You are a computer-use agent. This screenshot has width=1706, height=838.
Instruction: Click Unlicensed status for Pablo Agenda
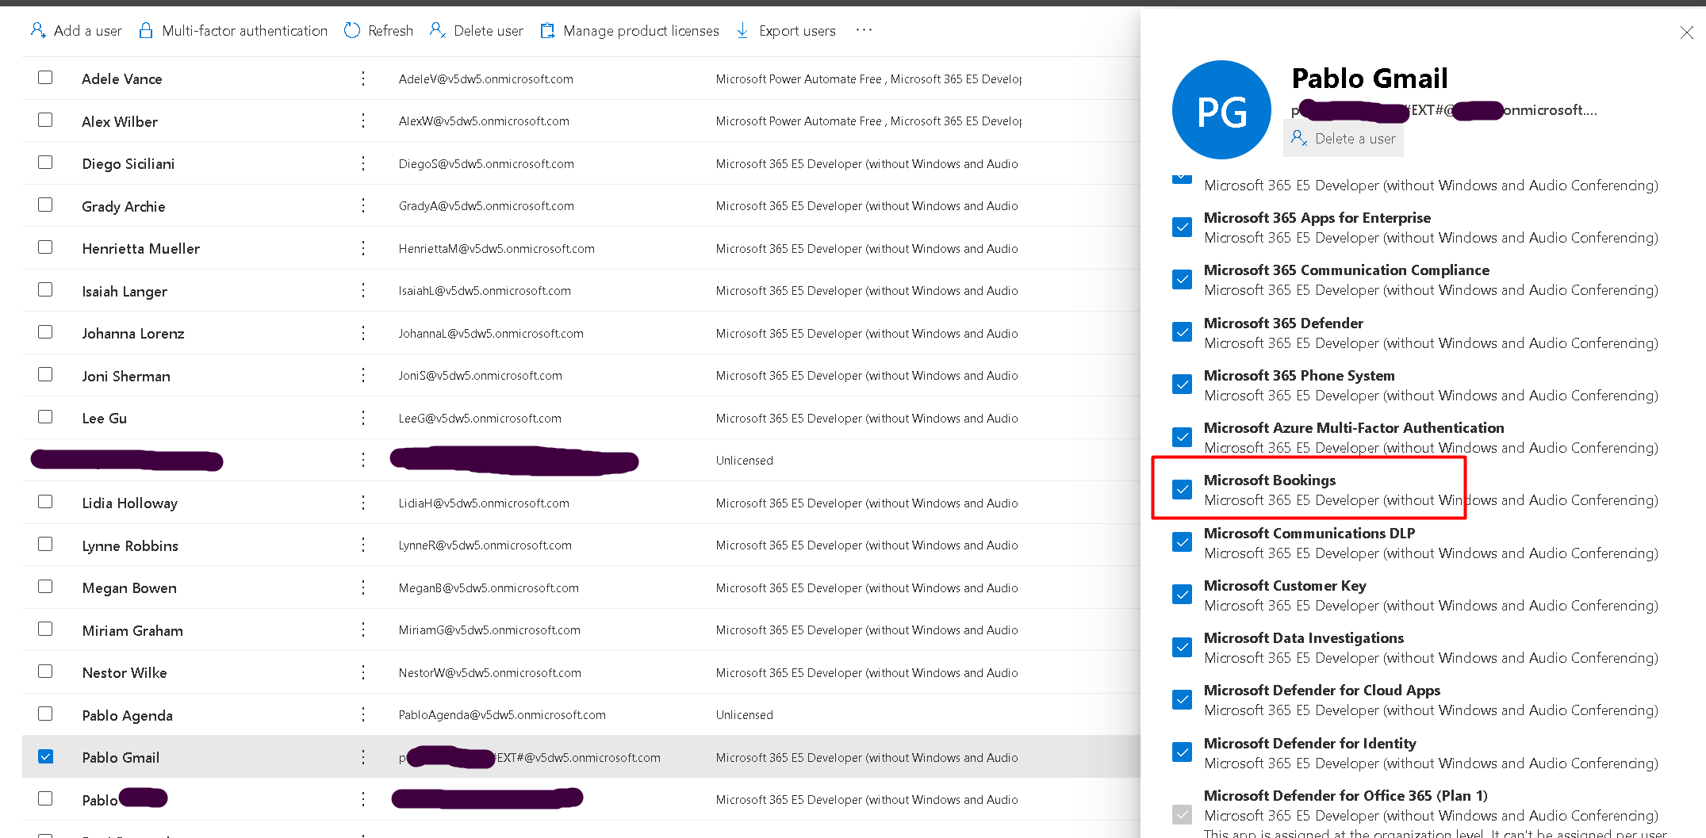tap(744, 714)
